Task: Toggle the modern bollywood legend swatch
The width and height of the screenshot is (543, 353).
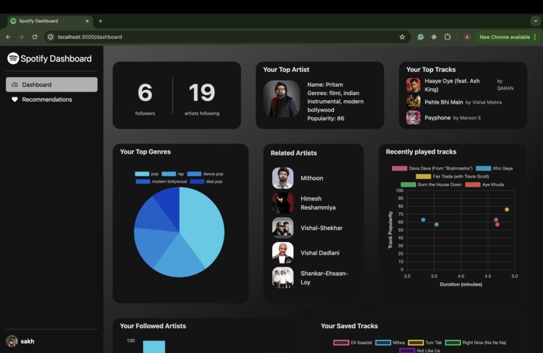Action: tap(143, 181)
